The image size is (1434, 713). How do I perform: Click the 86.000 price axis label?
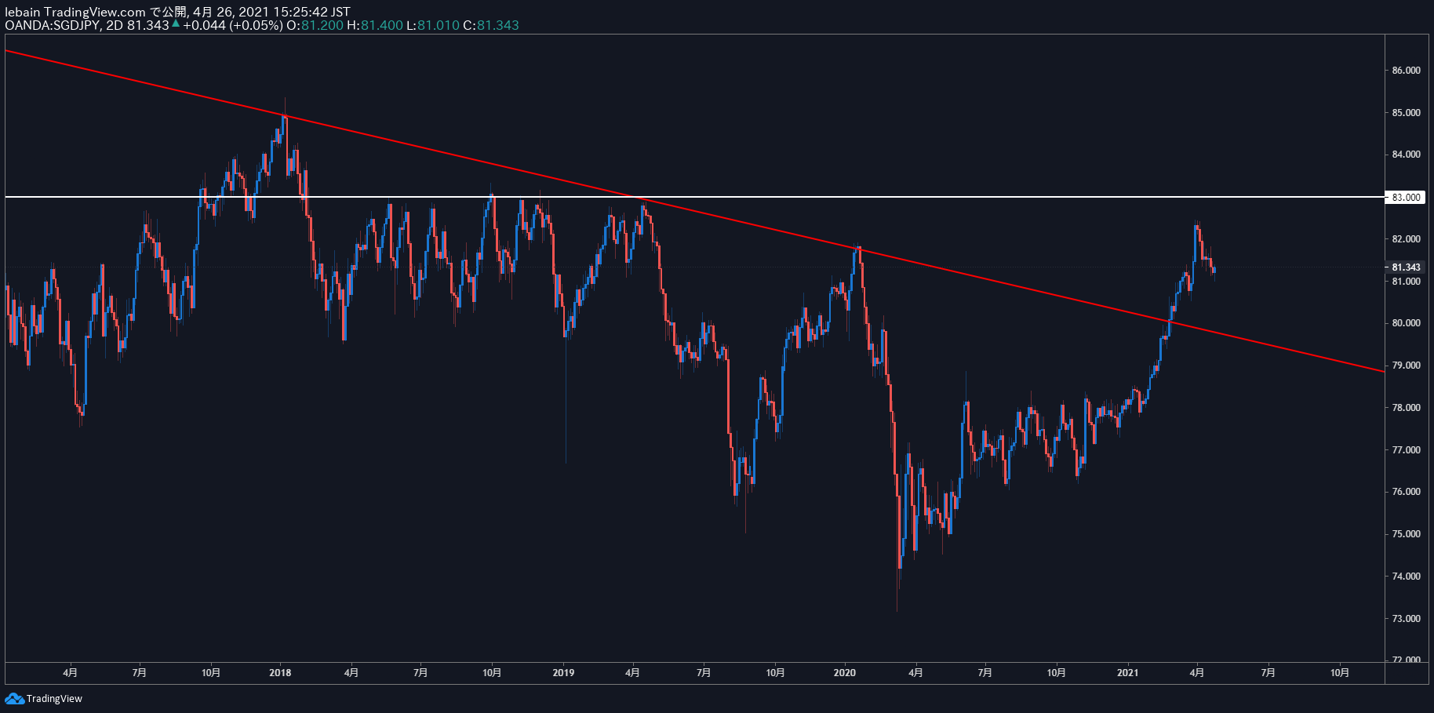pos(1406,71)
